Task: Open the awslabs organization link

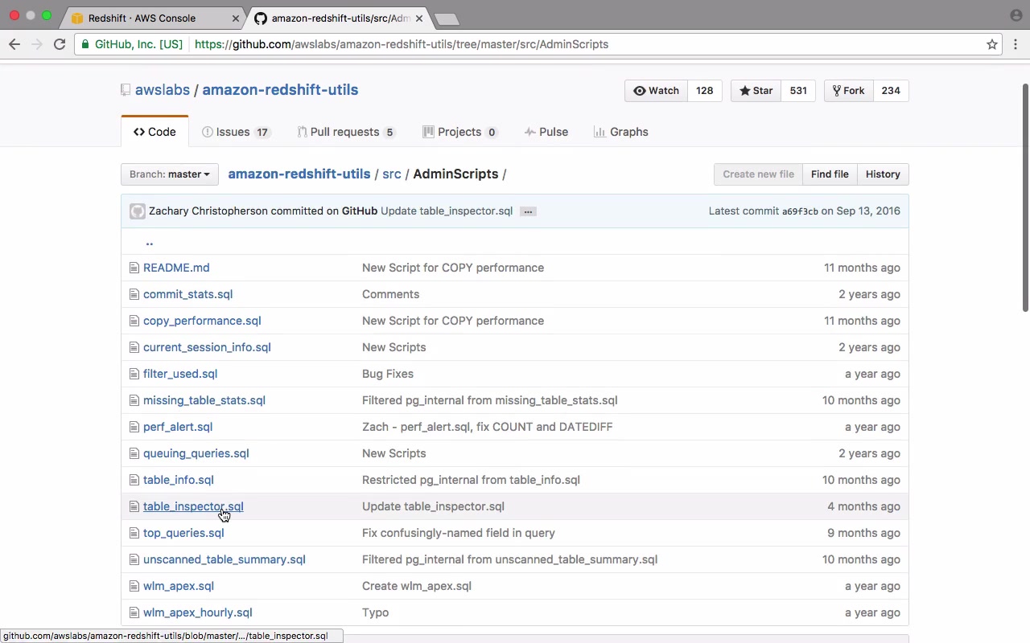Action: click(x=163, y=90)
